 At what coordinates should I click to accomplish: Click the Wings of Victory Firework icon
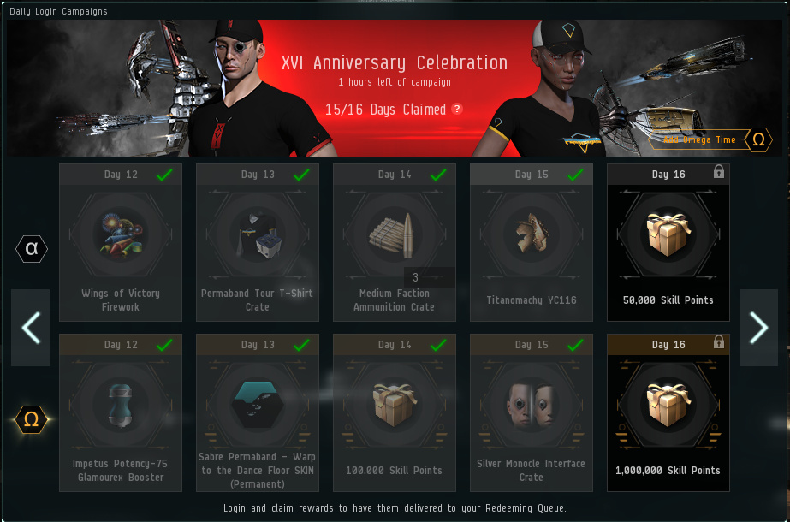[121, 234]
